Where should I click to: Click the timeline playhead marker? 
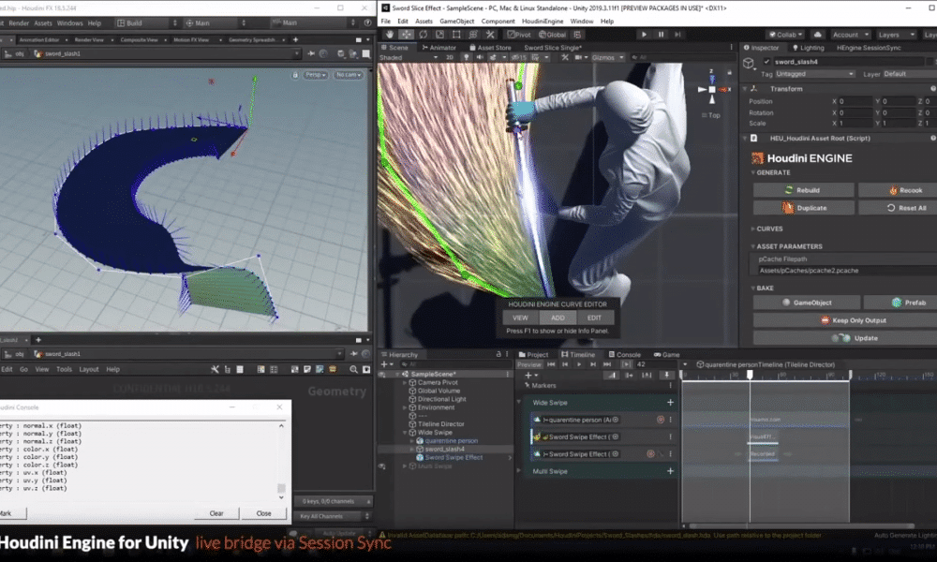click(750, 375)
